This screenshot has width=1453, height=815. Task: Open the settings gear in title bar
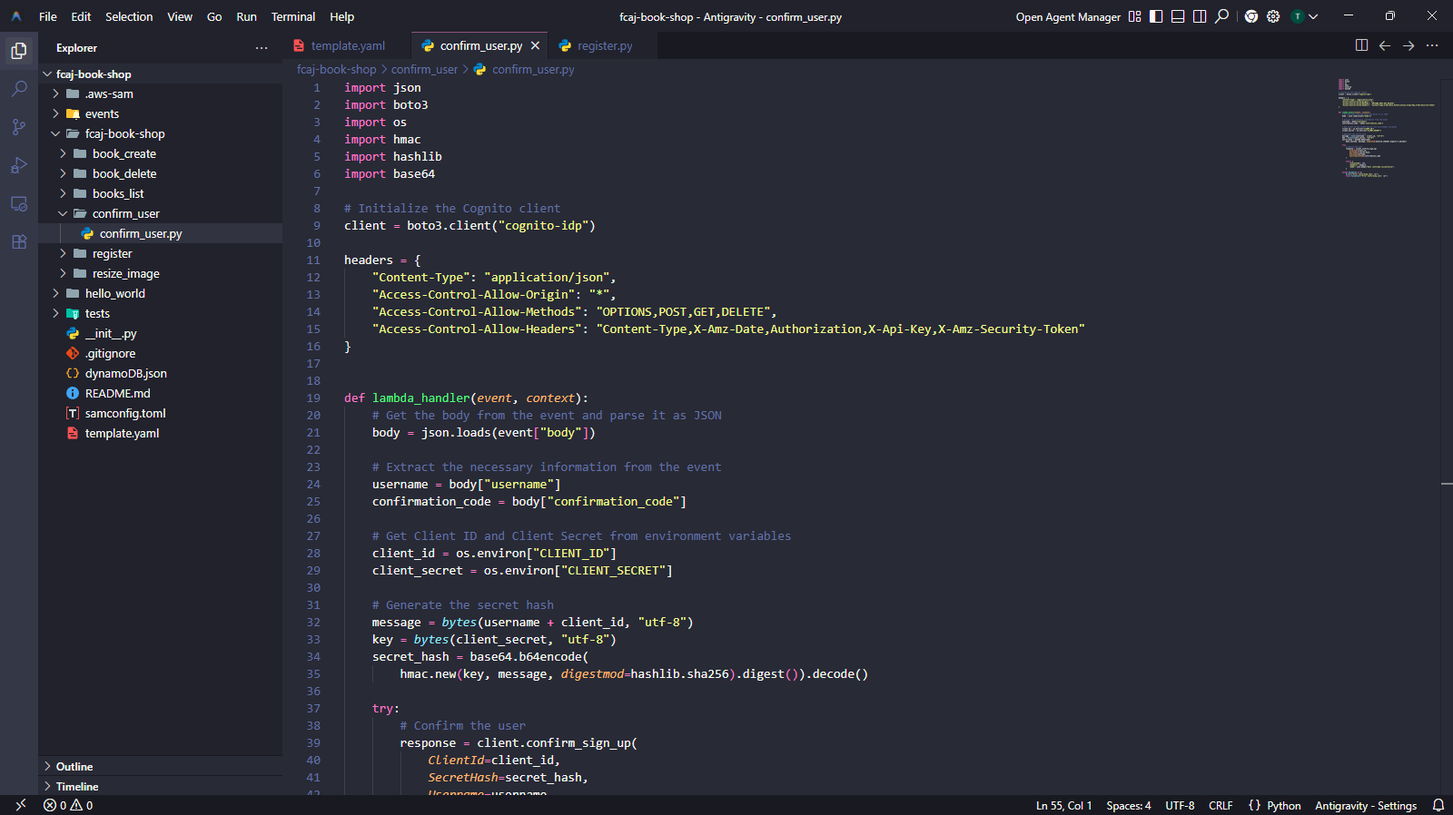[x=1273, y=16]
